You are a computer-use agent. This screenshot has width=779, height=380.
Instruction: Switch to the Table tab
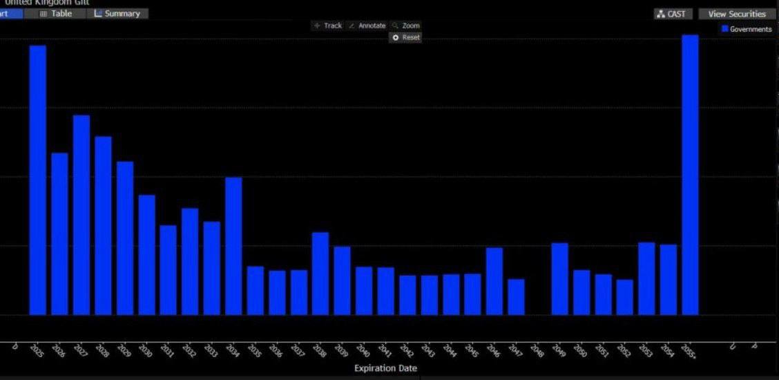[x=56, y=14]
